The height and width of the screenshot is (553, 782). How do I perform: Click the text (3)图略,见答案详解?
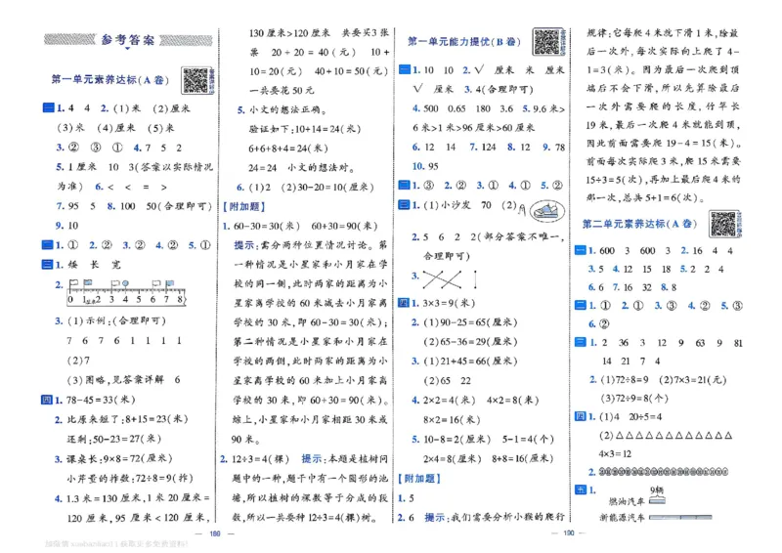click(115, 380)
